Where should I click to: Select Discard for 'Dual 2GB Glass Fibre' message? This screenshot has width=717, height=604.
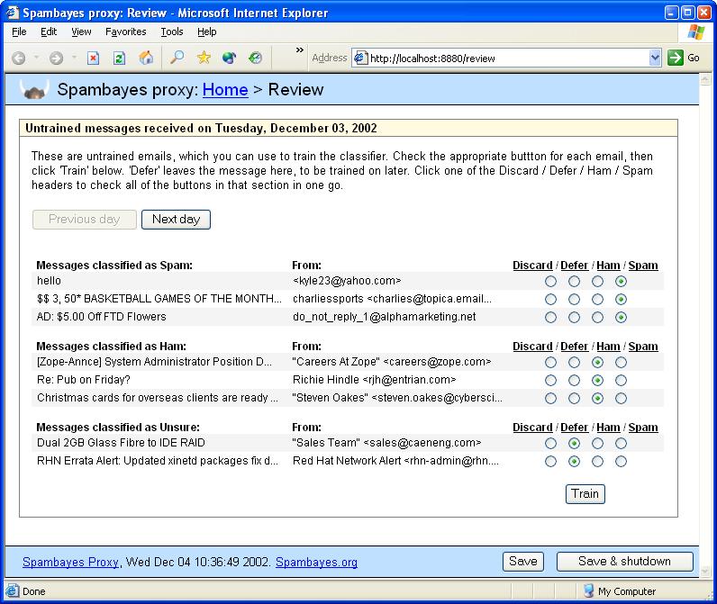point(550,444)
